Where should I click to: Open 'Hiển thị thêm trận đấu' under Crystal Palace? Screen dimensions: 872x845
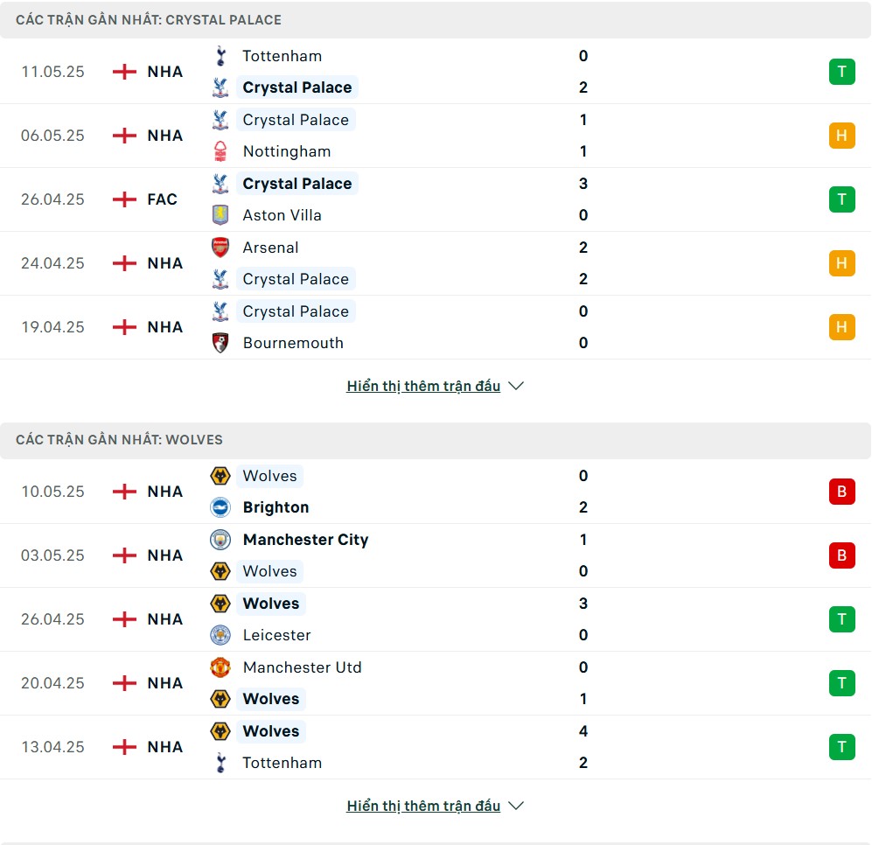click(423, 386)
